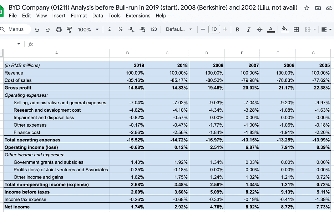Toggle bold formatting

pos(237,29)
